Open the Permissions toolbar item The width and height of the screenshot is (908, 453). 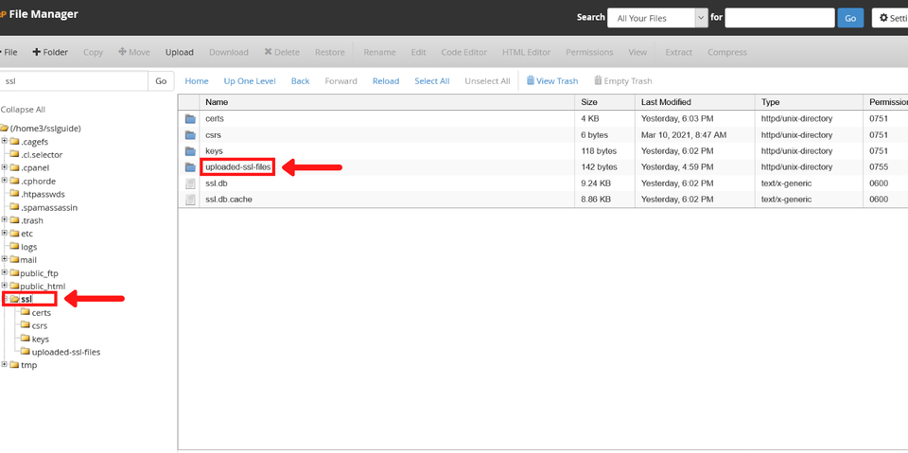(x=589, y=52)
